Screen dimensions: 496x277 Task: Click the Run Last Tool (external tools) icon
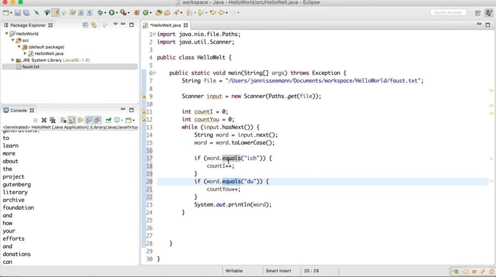(123, 13)
